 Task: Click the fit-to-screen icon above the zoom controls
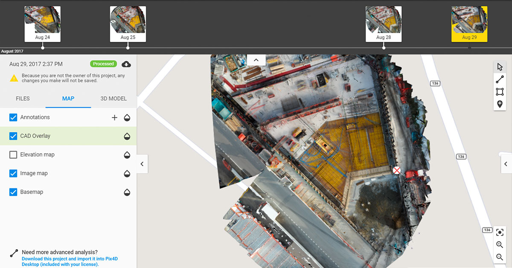click(500, 232)
